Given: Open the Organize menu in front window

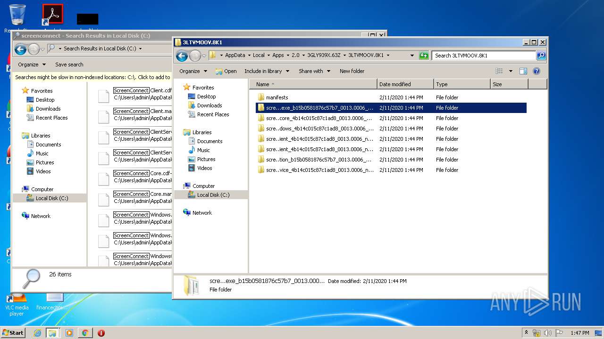Looking at the screenshot, I should (x=193, y=71).
